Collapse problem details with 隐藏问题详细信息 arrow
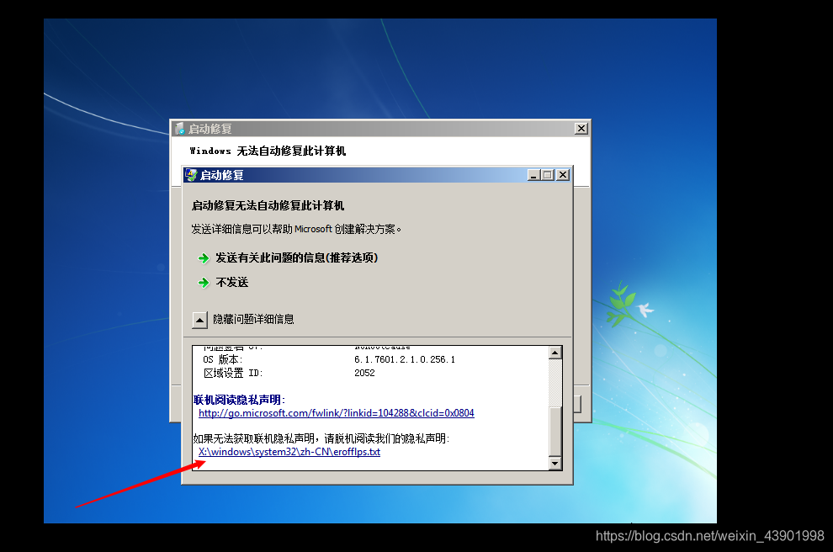The image size is (833, 552). coord(199,320)
